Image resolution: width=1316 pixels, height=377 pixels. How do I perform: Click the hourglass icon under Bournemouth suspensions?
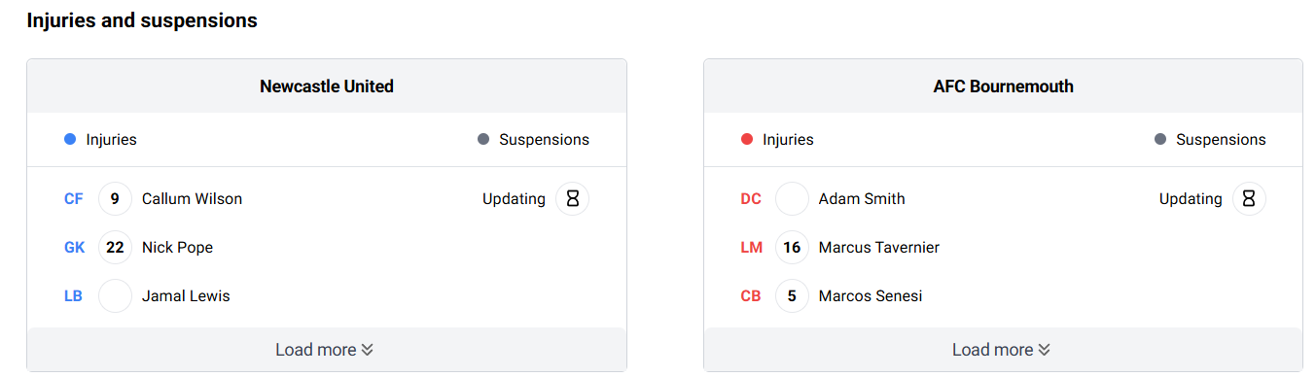[1249, 198]
